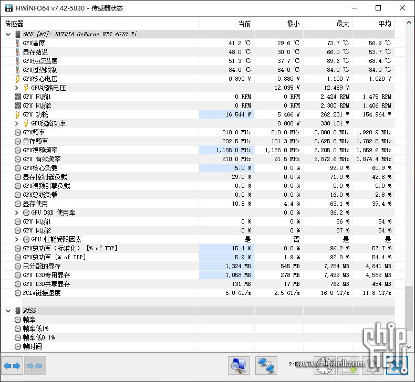The image size is (415, 382).
Task: Click the maximum value 262.231 W
Action: [x=335, y=114]
